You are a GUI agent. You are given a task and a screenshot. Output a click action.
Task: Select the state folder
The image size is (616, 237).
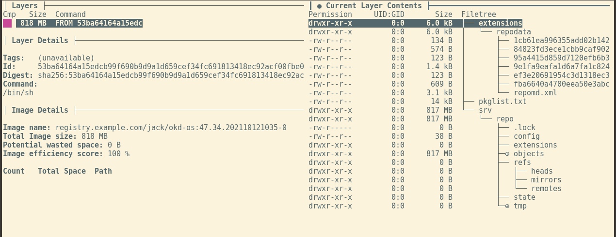click(x=524, y=197)
